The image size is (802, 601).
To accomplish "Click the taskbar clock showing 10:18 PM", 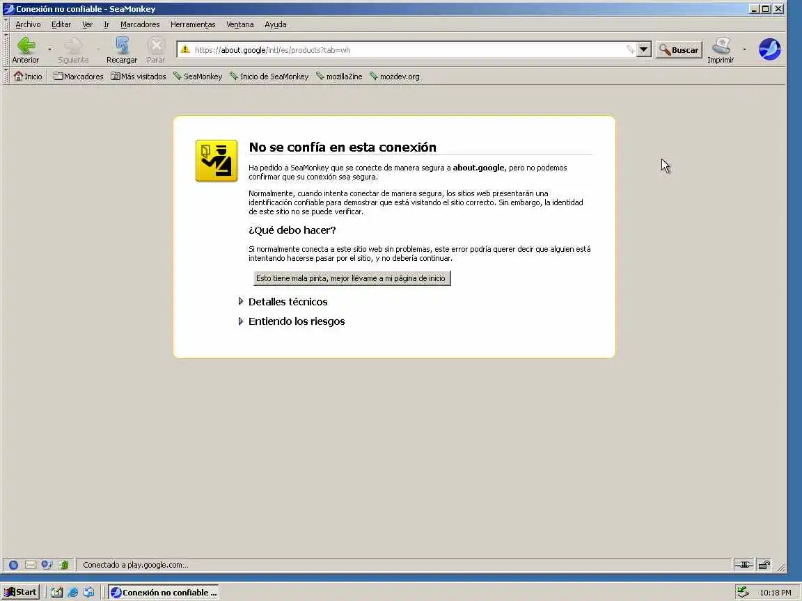I will pyautogui.click(x=775, y=593).
